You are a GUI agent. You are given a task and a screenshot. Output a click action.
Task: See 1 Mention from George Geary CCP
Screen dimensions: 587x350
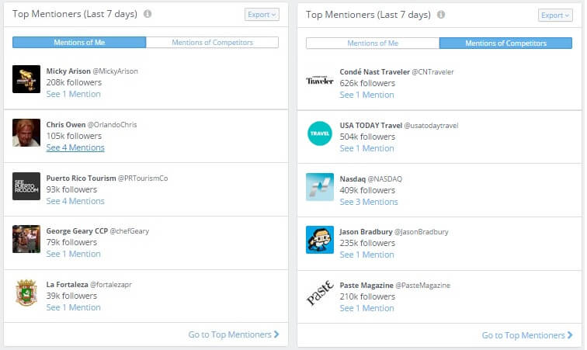[x=73, y=254]
